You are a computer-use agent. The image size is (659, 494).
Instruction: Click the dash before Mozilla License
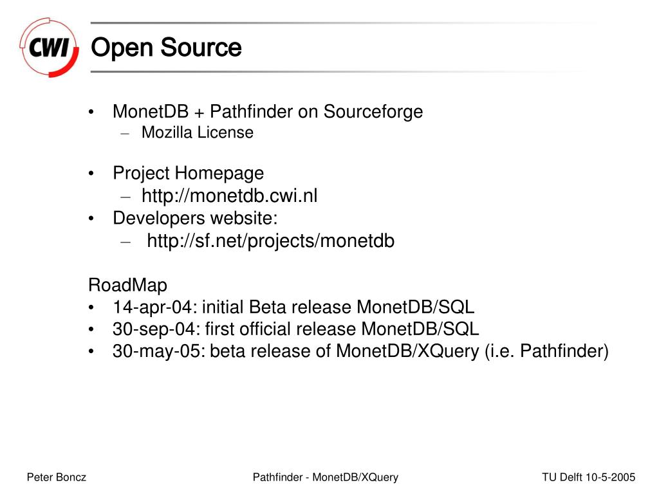(125, 134)
